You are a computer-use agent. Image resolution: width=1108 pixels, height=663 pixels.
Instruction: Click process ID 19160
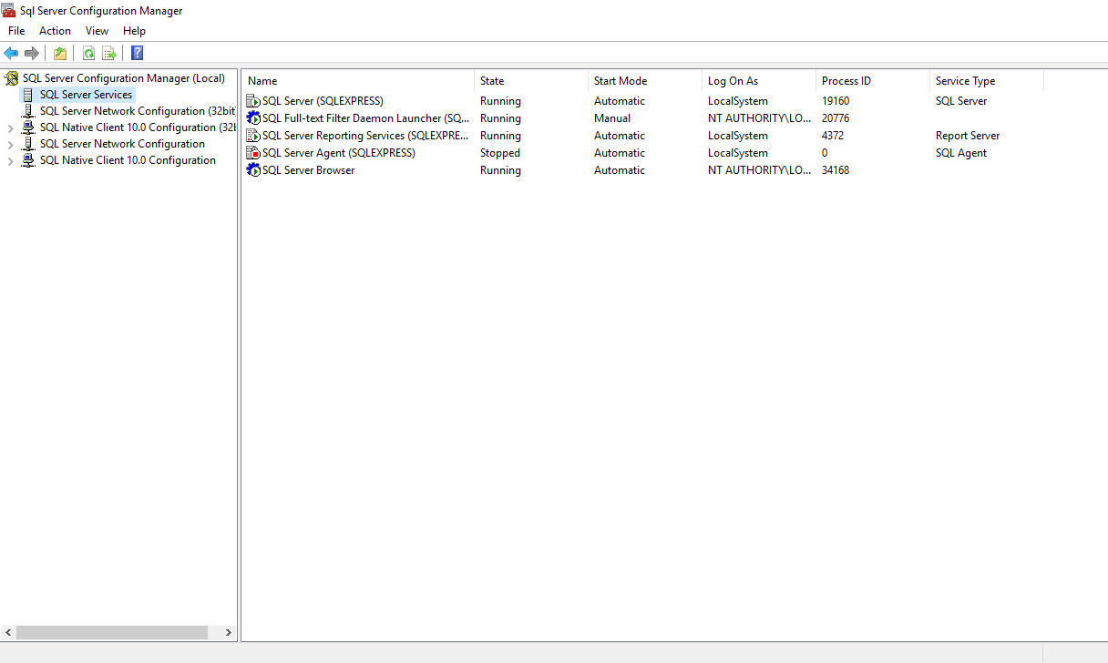(x=836, y=101)
